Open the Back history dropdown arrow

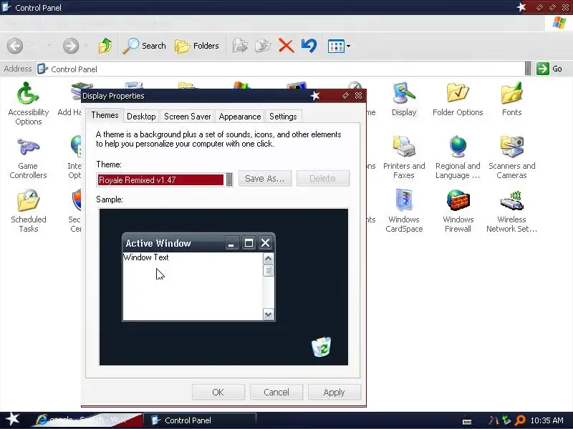tap(49, 46)
